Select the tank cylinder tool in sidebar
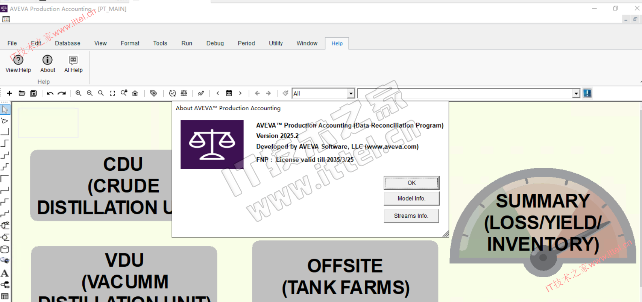The width and height of the screenshot is (642, 302). pyautogui.click(x=5, y=249)
